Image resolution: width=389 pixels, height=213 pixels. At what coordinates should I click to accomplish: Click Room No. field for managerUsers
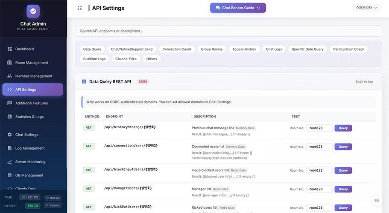[x=319, y=189]
